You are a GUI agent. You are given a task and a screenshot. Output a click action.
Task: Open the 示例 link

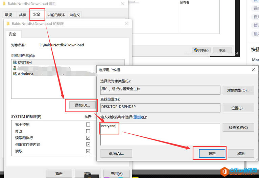[137, 117]
